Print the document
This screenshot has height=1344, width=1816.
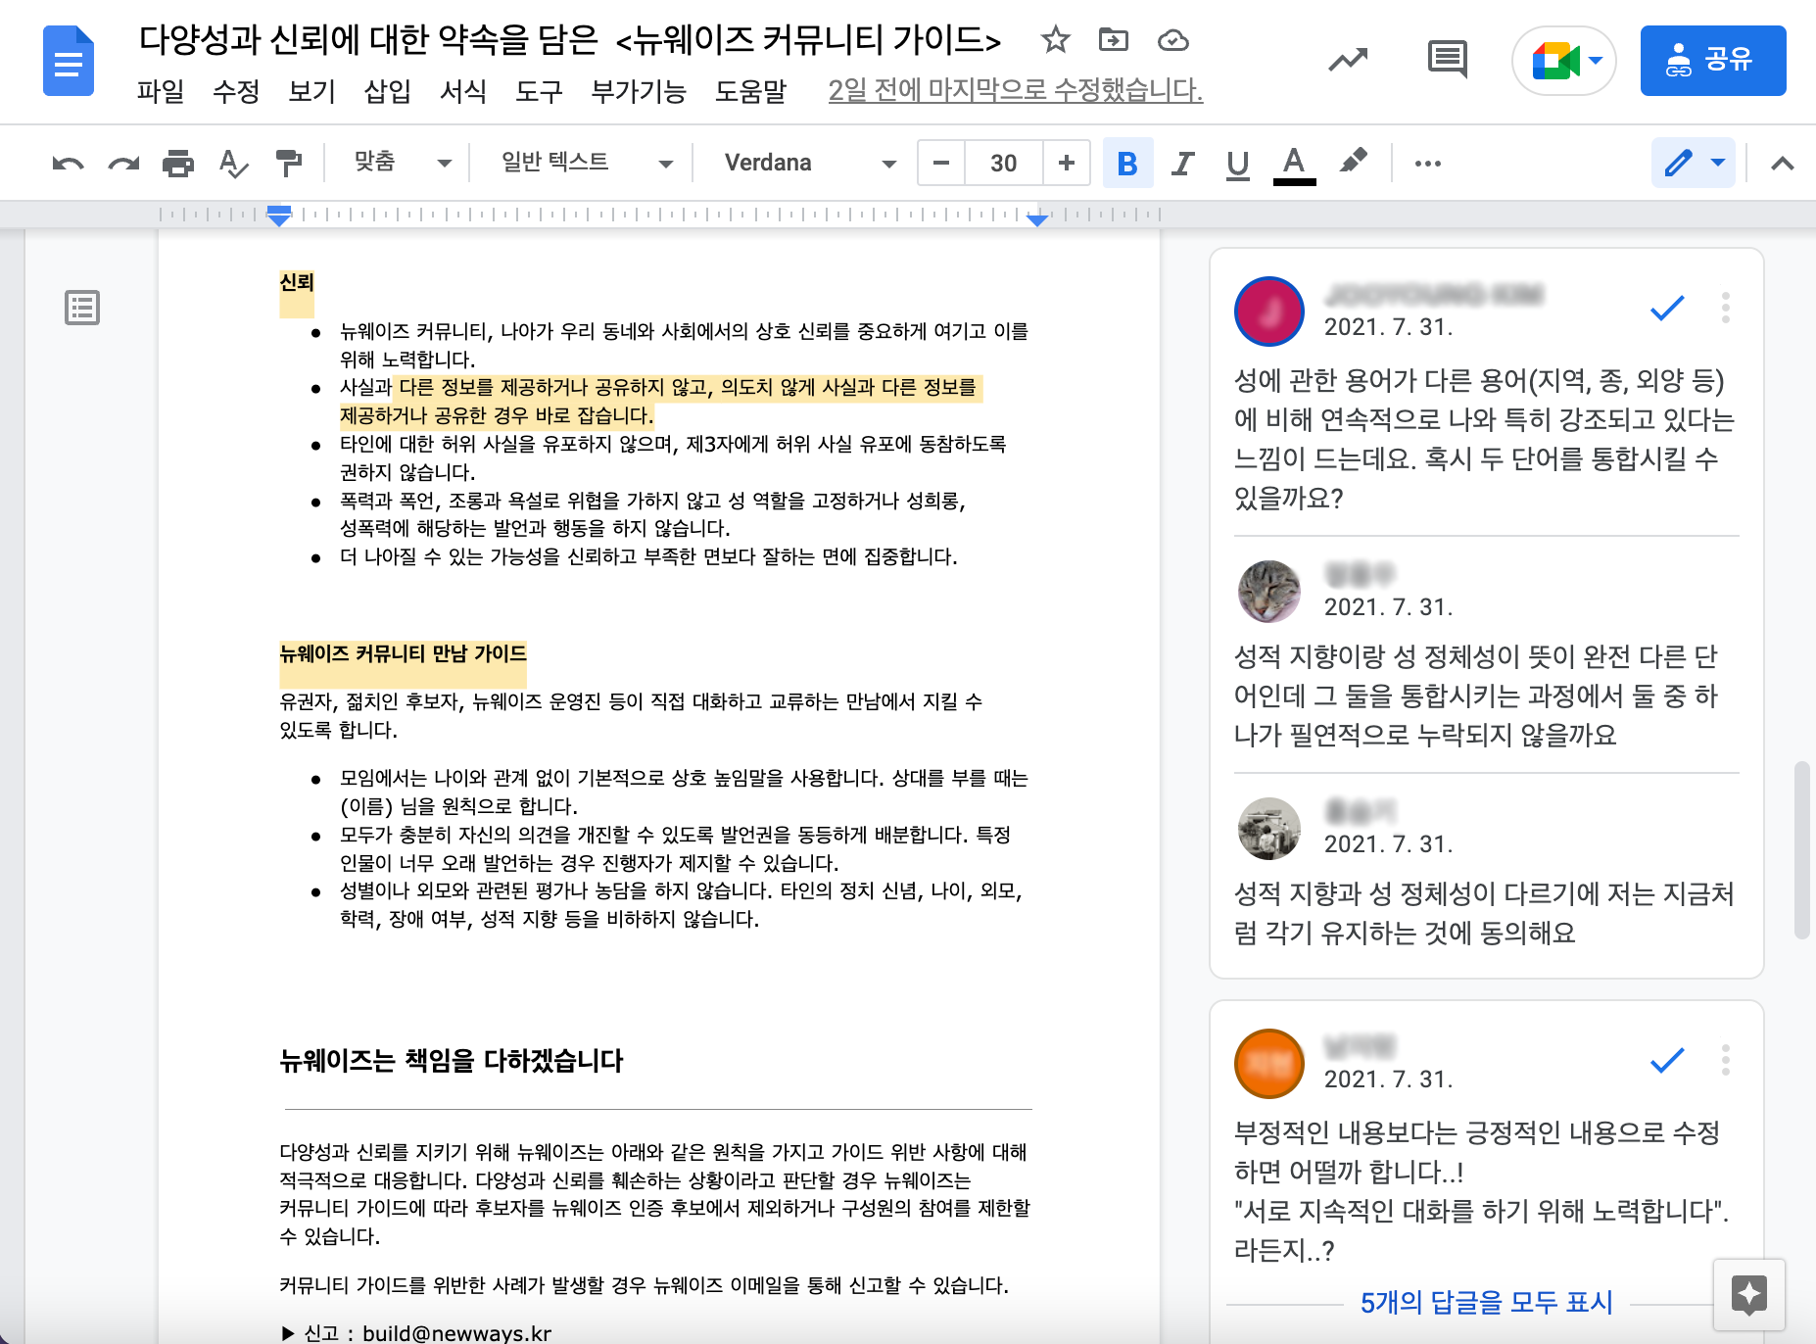tap(178, 164)
